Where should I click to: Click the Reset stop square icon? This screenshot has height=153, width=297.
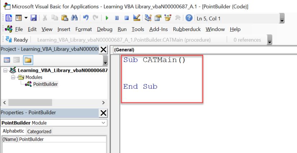(x=126, y=18)
